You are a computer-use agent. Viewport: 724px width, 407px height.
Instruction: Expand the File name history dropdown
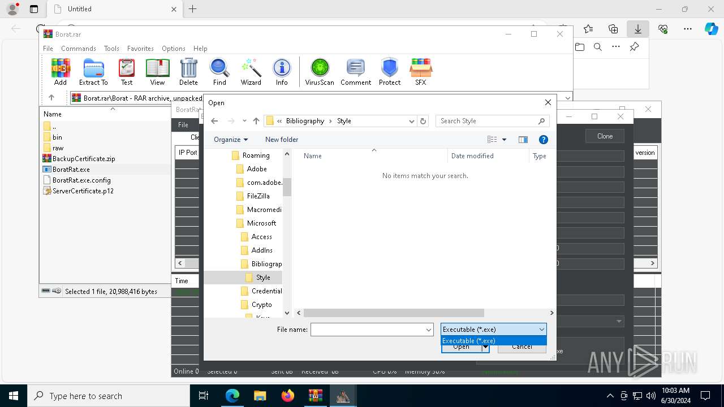point(429,330)
